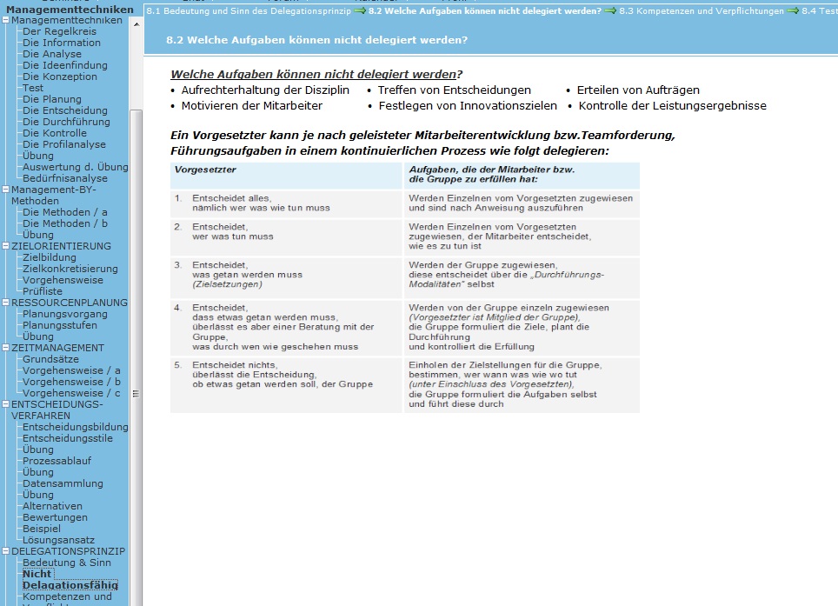Collapse the ZIELORIENTIERUNG section

pyautogui.click(x=6, y=246)
